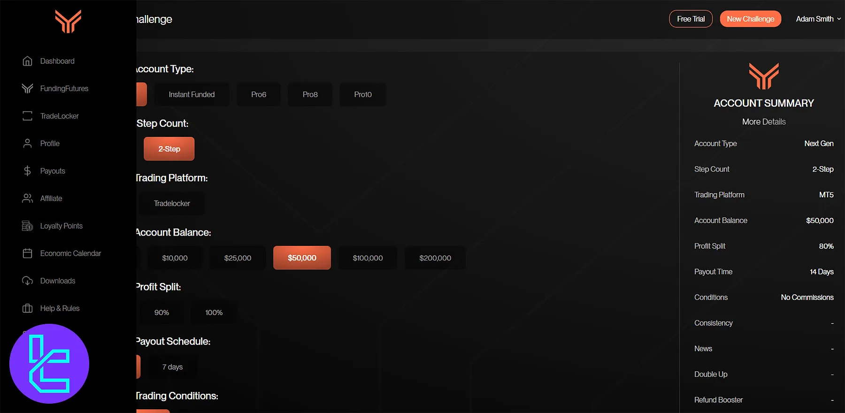Expand More Details in account summary
Image resolution: width=845 pixels, height=413 pixels.
tap(763, 122)
